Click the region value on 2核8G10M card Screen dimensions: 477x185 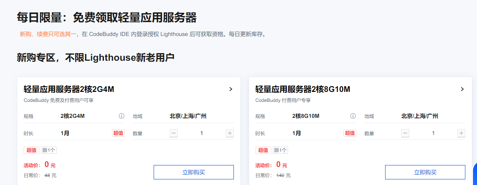[420, 116]
